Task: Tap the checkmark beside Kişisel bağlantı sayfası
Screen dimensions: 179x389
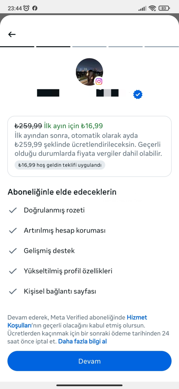Action: point(13,291)
